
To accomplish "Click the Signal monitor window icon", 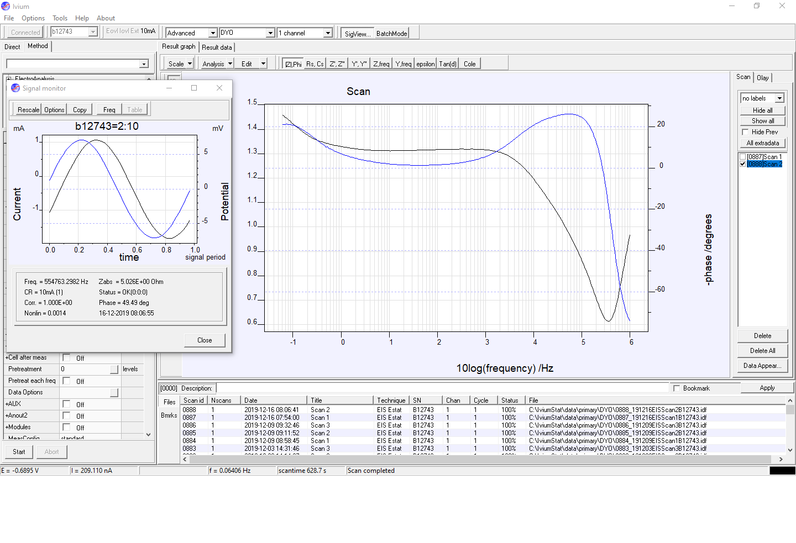I will click(15, 88).
